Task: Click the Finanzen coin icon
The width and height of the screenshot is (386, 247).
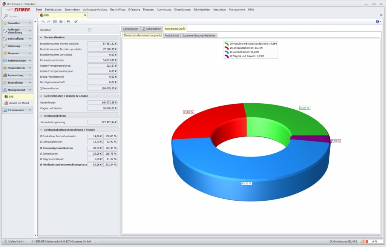Action: coord(5,53)
